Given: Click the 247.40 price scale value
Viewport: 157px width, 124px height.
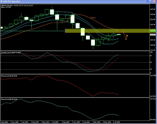Looking at the screenshot, I should click(153, 9).
